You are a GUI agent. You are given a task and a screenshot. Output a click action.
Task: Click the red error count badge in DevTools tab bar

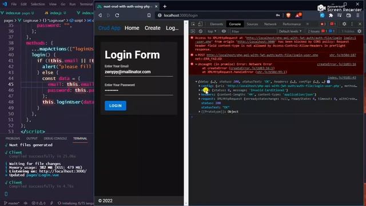[323, 24]
